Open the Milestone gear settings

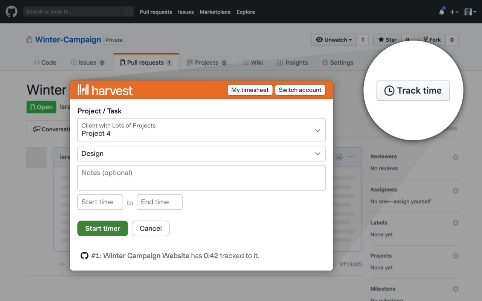click(x=456, y=289)
